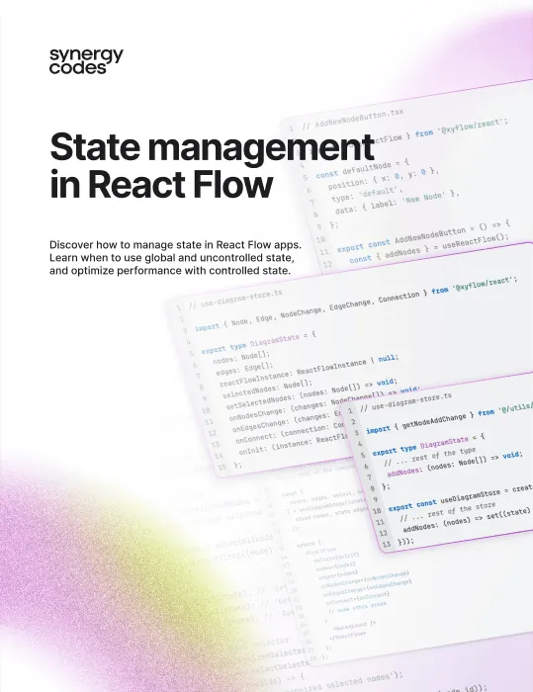This screenshot has height=692, width=533.
Task: Click the 'export type DiagramState = {' line in the middle card
Action: click(258, 343)
